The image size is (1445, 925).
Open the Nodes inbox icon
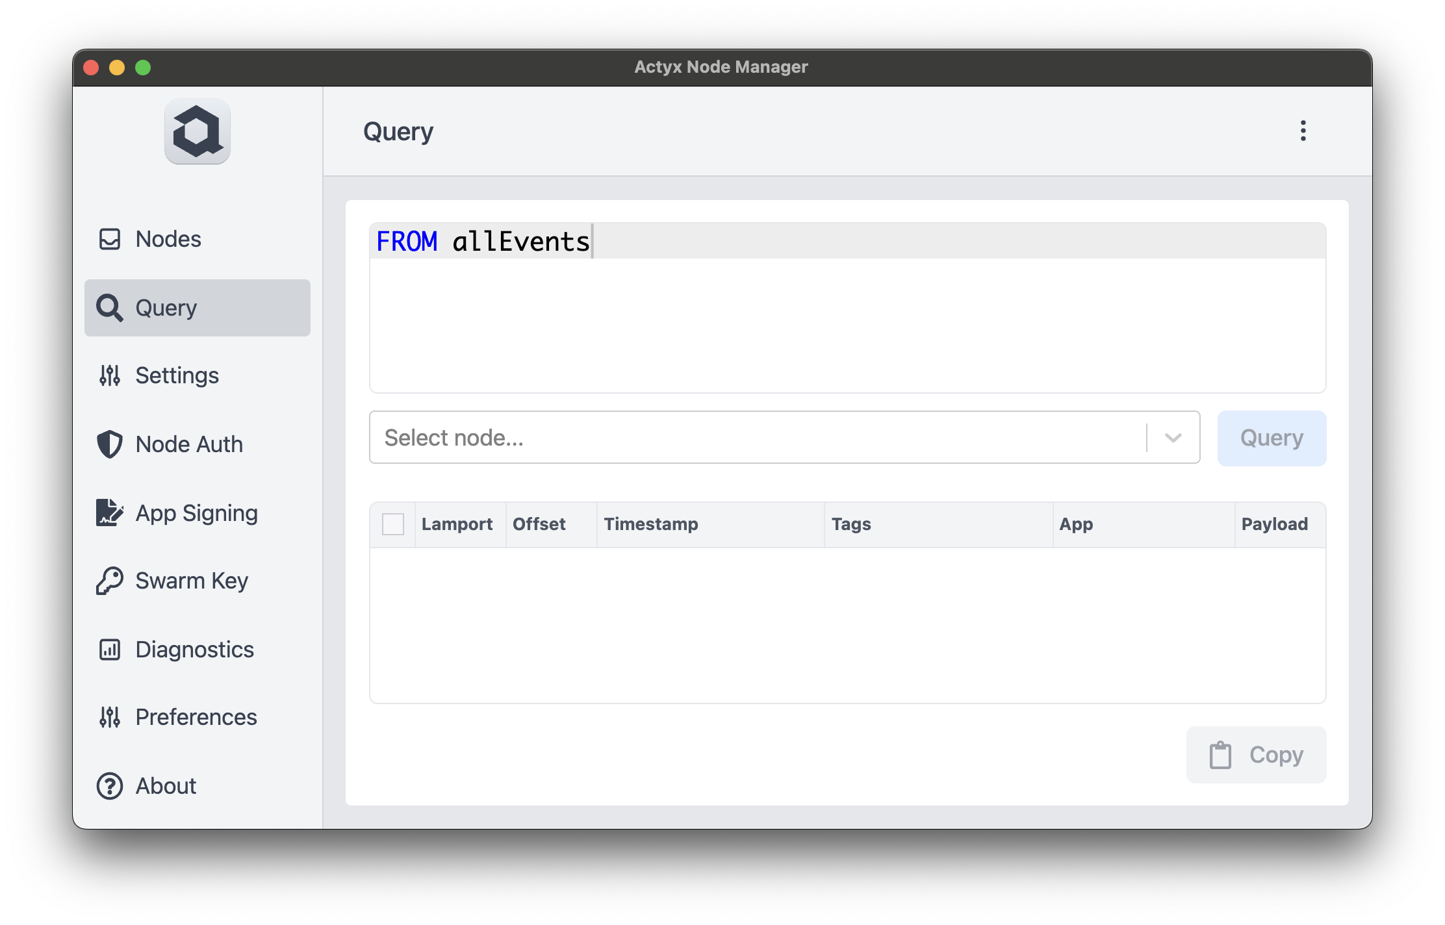point(109,239)
